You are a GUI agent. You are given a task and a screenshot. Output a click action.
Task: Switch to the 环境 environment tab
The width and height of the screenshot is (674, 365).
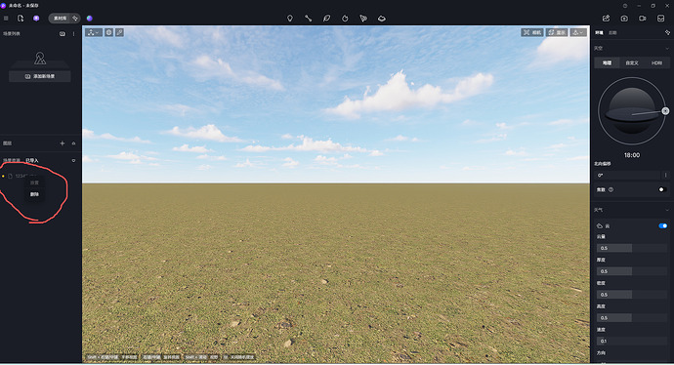599,32
